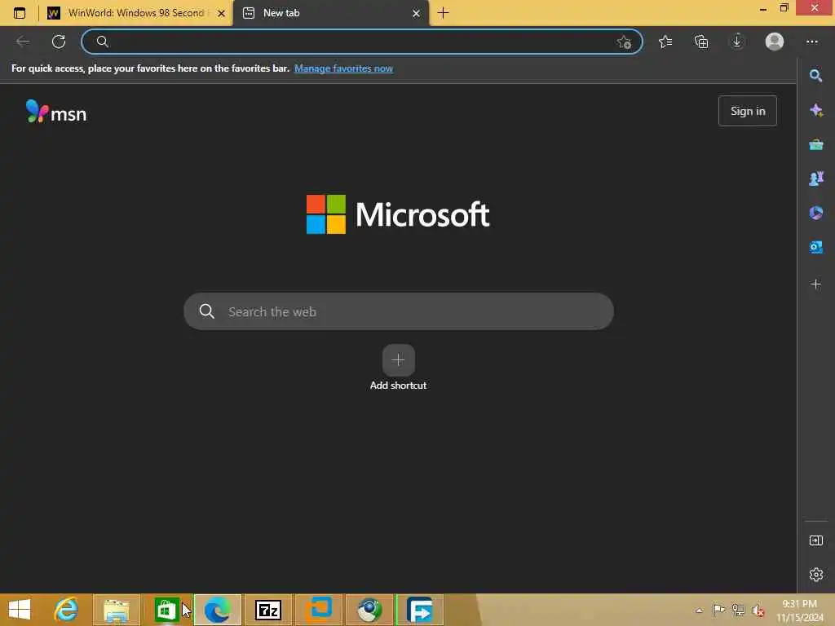Open the profile avatar menu

(x=775, y=42)
